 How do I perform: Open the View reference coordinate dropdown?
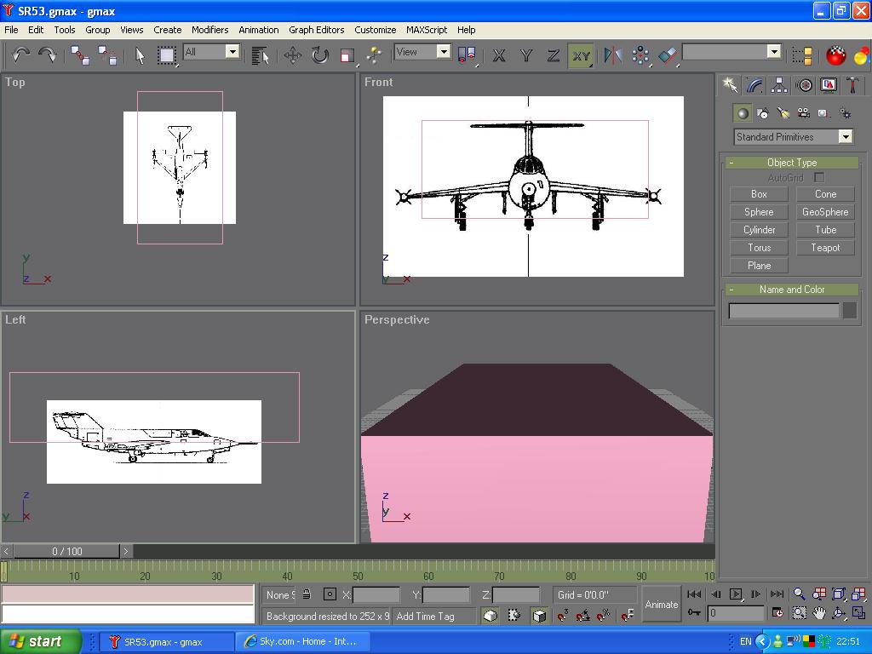422,52
